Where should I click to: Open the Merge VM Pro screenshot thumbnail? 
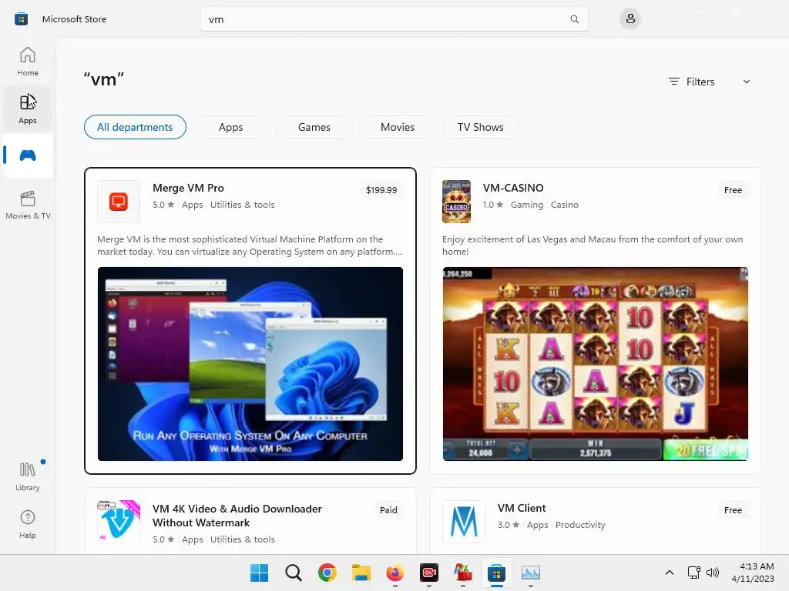[250, 364]
